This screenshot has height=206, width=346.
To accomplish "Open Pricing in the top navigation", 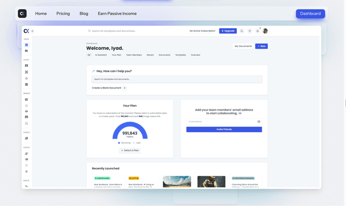I will [x=63, y=13].
